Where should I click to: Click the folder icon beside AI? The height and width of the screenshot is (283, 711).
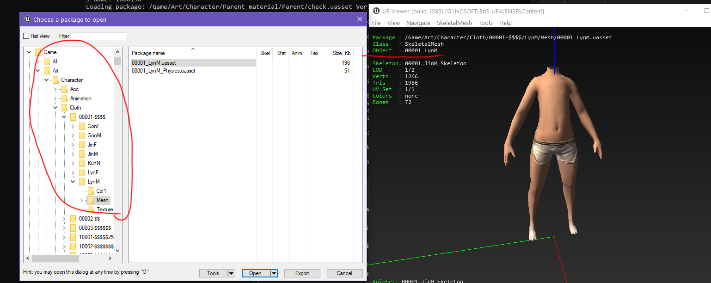point(47,62)
